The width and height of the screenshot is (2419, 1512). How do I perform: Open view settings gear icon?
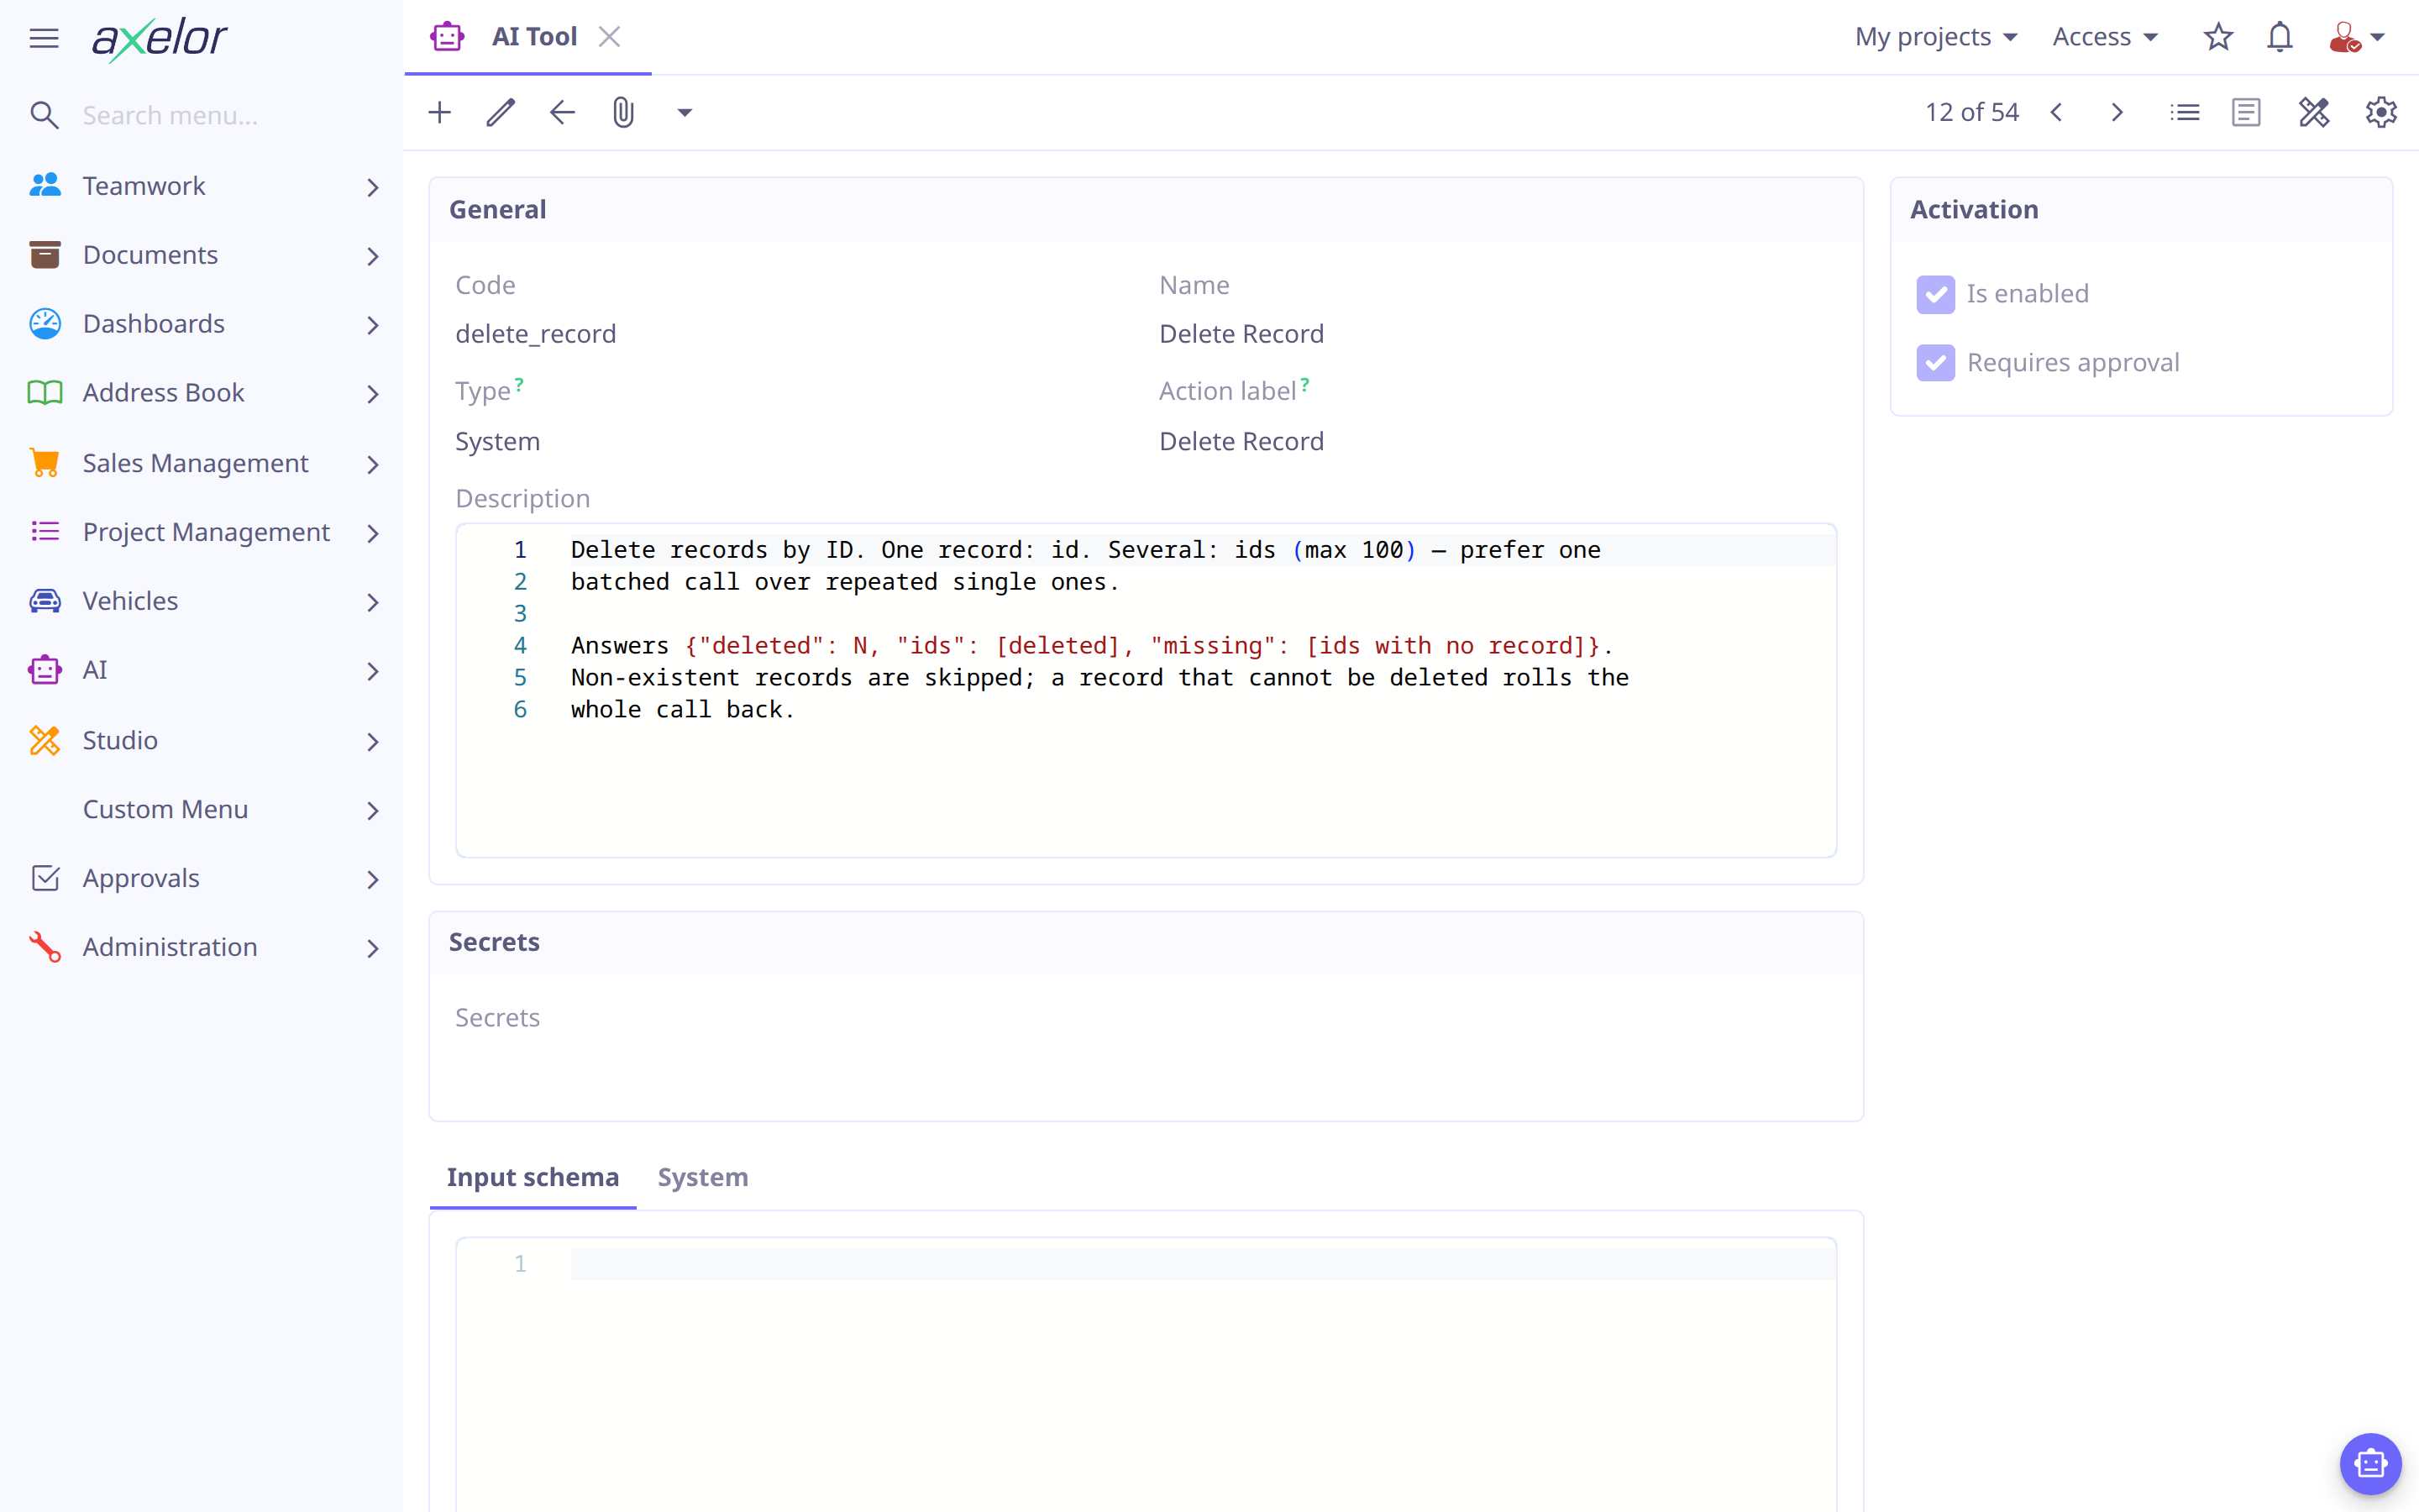click(2381, 112)
